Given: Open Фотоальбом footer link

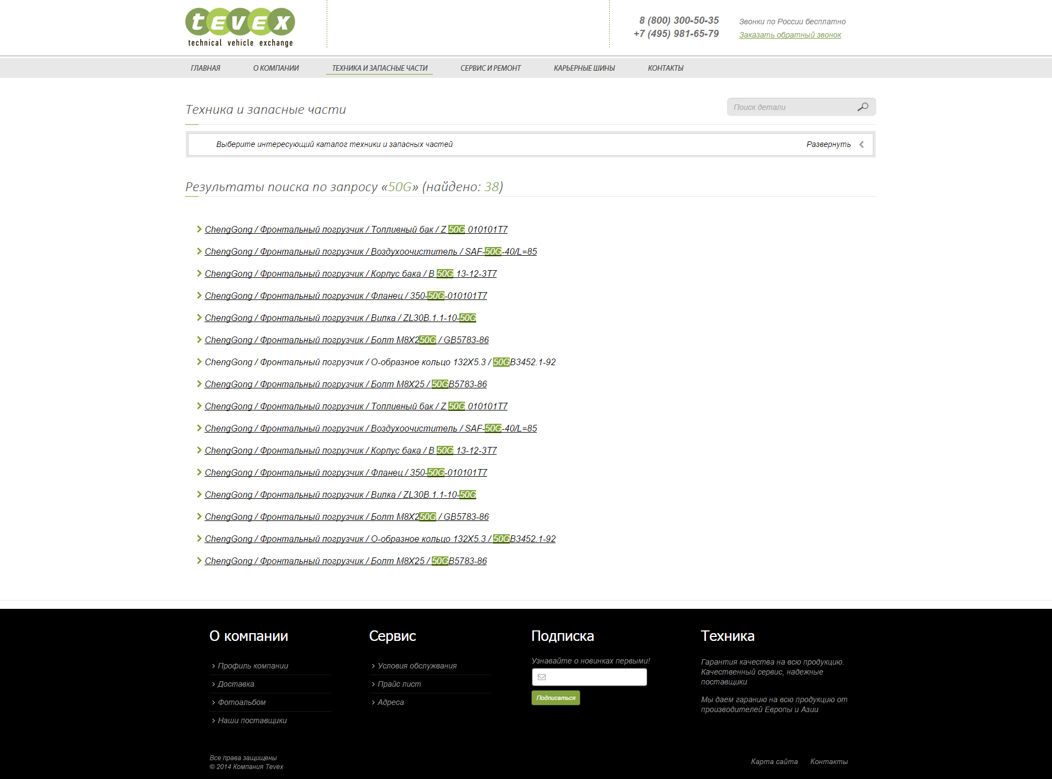Looking at the screenshot, I should tap(242, 702).
